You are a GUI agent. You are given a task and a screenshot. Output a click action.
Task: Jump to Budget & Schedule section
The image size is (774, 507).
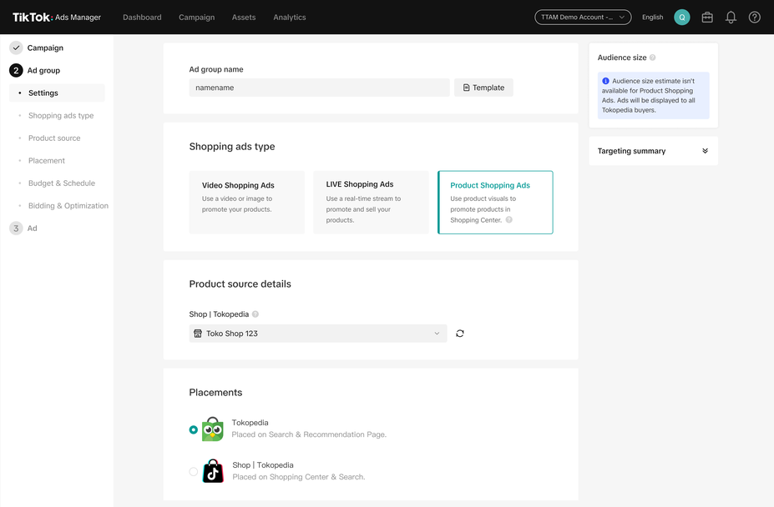tap(62, 183)
